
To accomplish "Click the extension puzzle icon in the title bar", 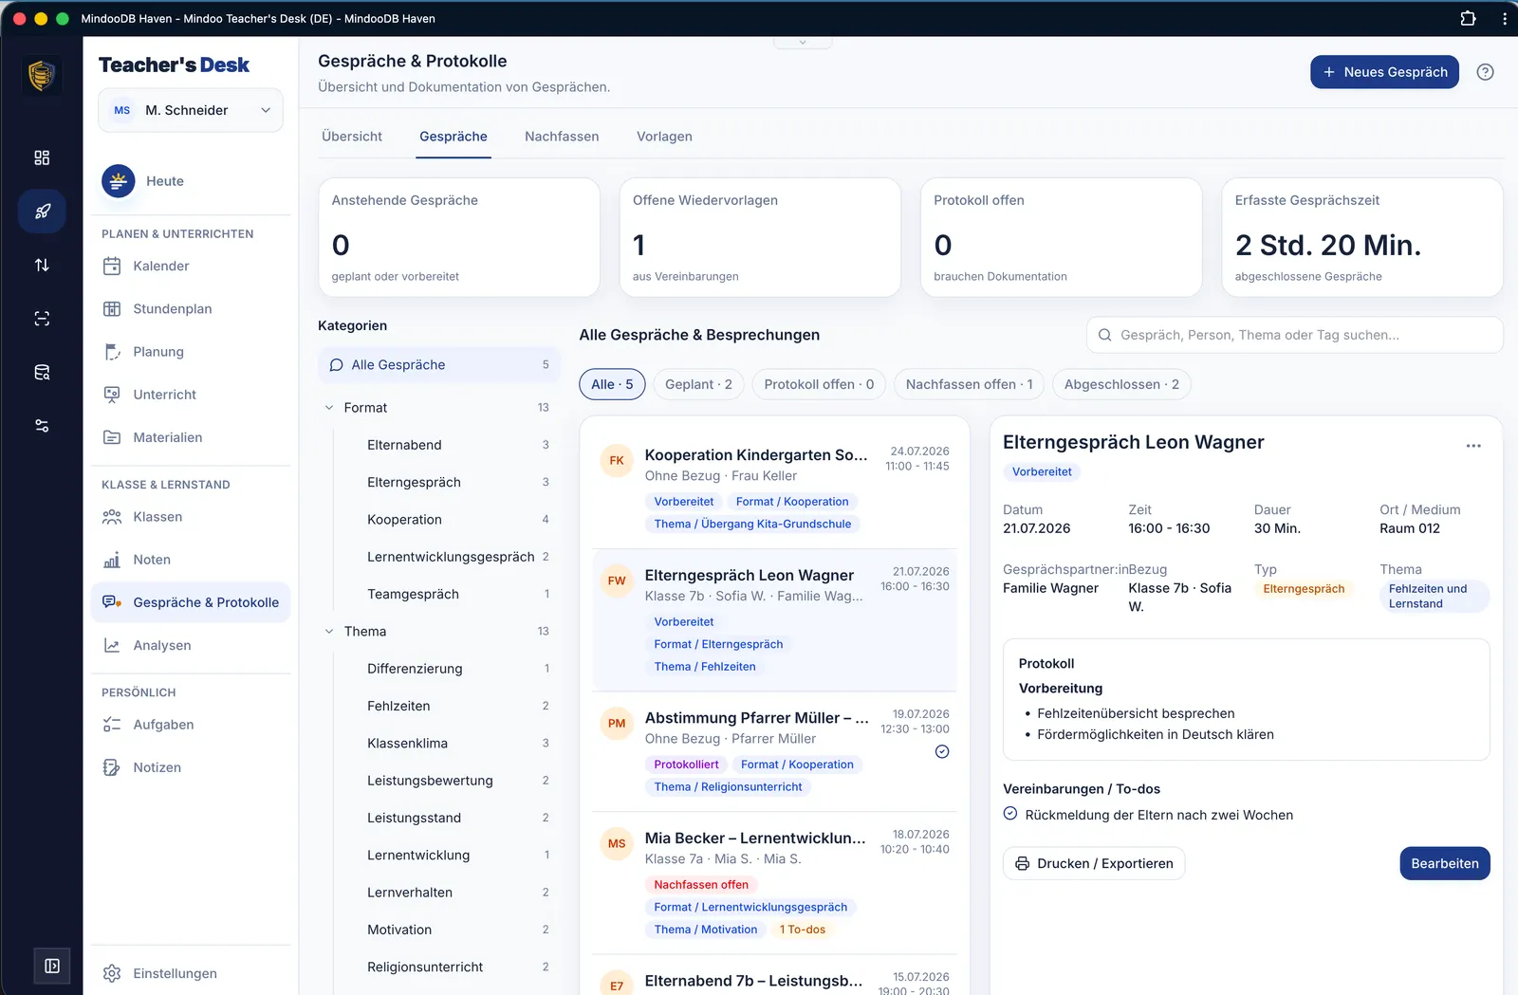I will [1468, 18].
